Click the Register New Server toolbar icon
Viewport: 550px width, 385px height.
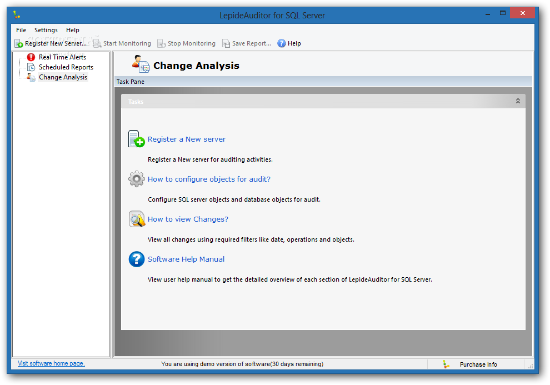[x=18, y=43]
